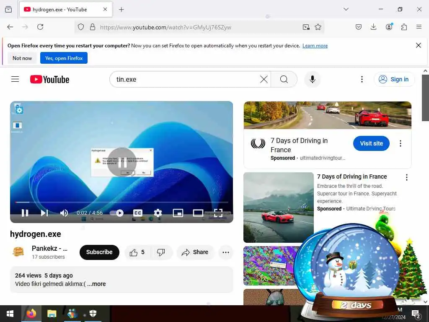Open the Pankekz channel name link
Viewport: 429px width, 322px height.
(49, 248)
